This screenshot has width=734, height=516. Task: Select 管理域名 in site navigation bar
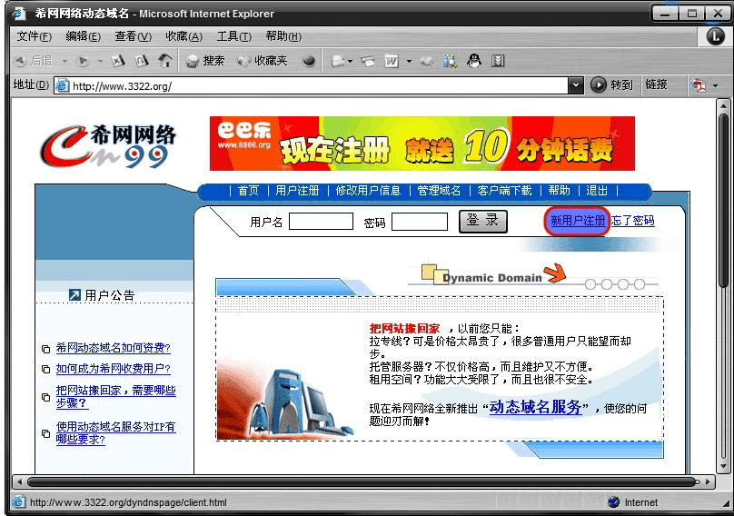coord(439,191)
